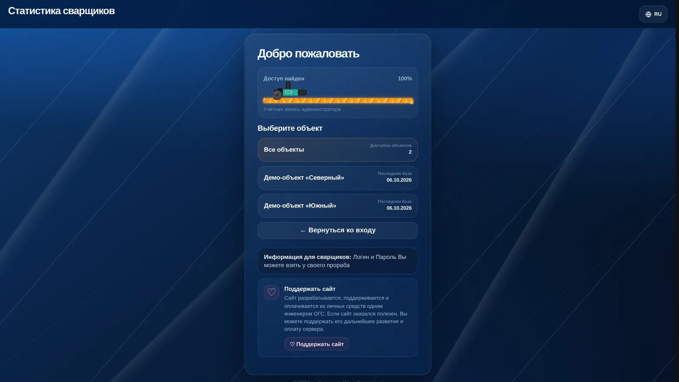Screen dimensions: 679x382
Task: Choose Демо-объект «Северный»
Action: coord(338,178)
